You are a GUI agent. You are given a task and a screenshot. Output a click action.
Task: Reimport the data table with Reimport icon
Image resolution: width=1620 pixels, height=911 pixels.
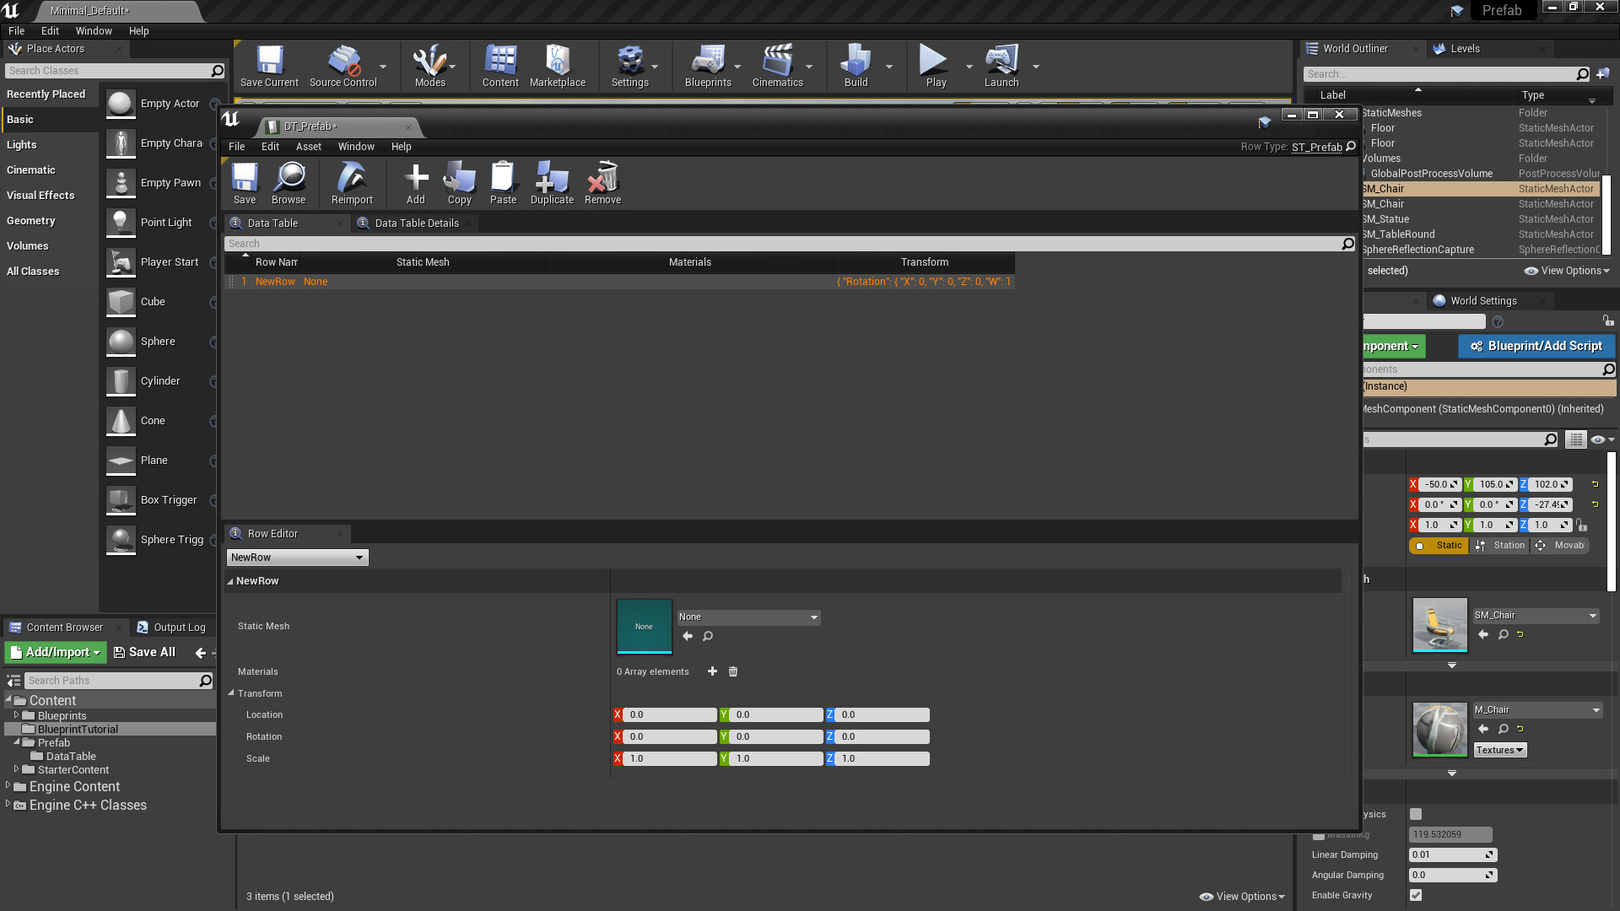tap(351, 182)
